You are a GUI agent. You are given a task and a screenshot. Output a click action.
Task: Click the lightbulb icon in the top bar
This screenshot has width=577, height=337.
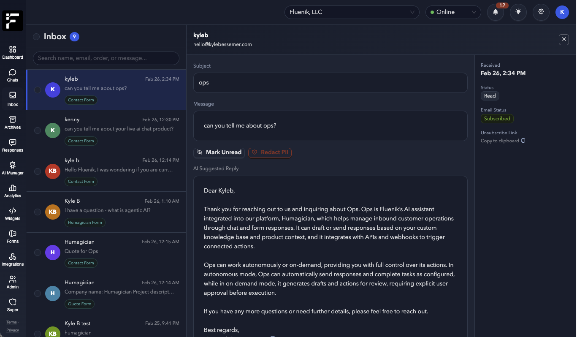tap(518, 12)
